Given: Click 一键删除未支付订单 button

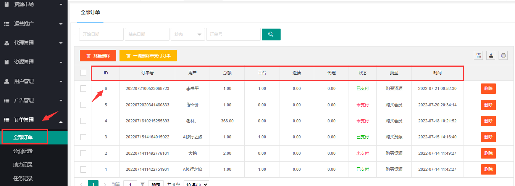Looking at the screenshot, I should coord(148,56).
